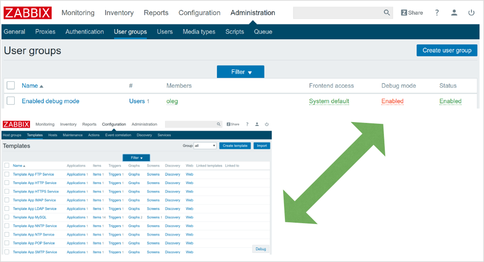Click the System default frontend access link
The width and height of the screenshot is (484, 262).
329,101
